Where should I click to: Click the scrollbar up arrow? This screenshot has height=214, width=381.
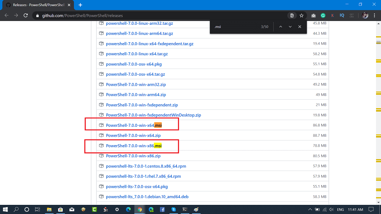(378, 24)
